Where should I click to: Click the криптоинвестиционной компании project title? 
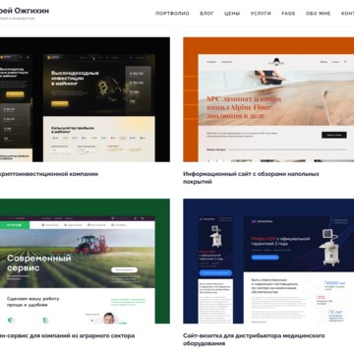pyautogui.click(x=49, y=174)
